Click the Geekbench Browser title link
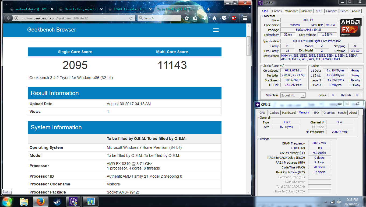 coord(52,30)
